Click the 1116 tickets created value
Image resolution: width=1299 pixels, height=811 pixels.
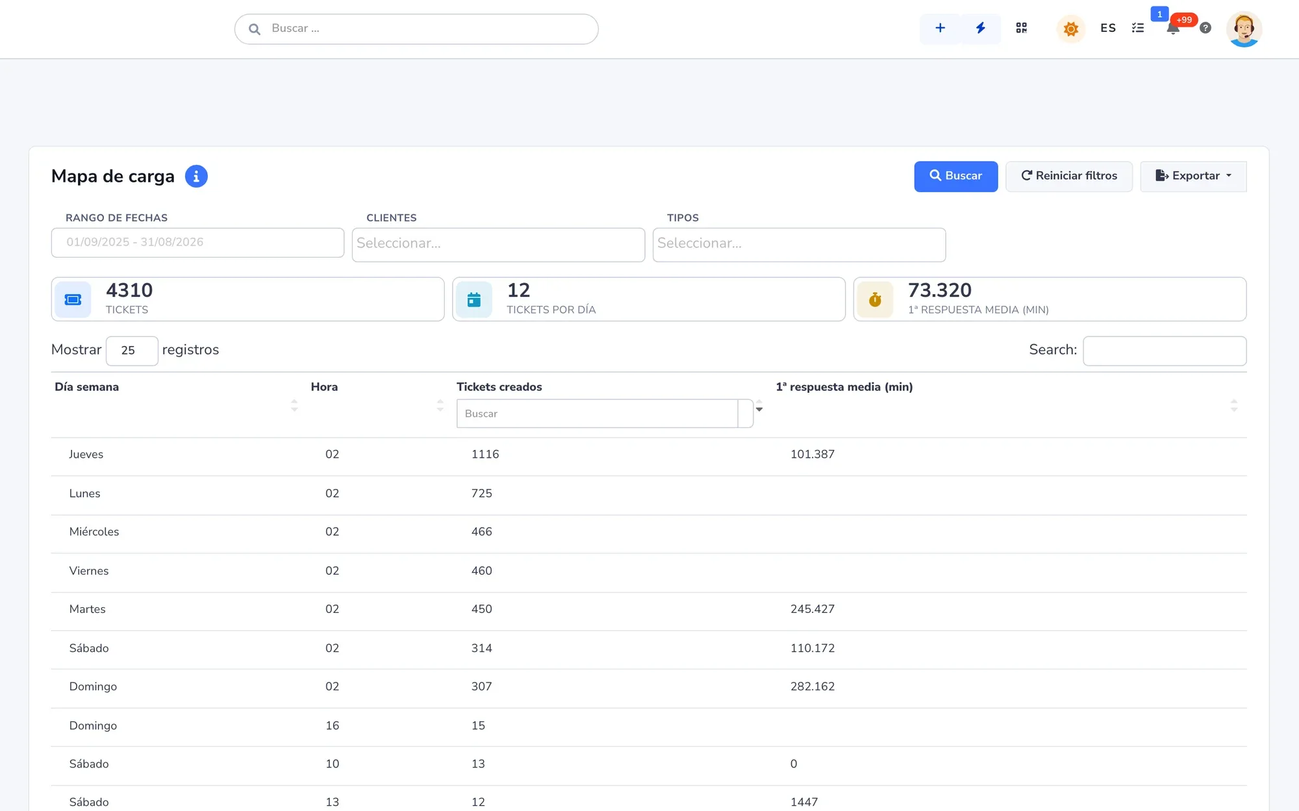pos(485,455)
